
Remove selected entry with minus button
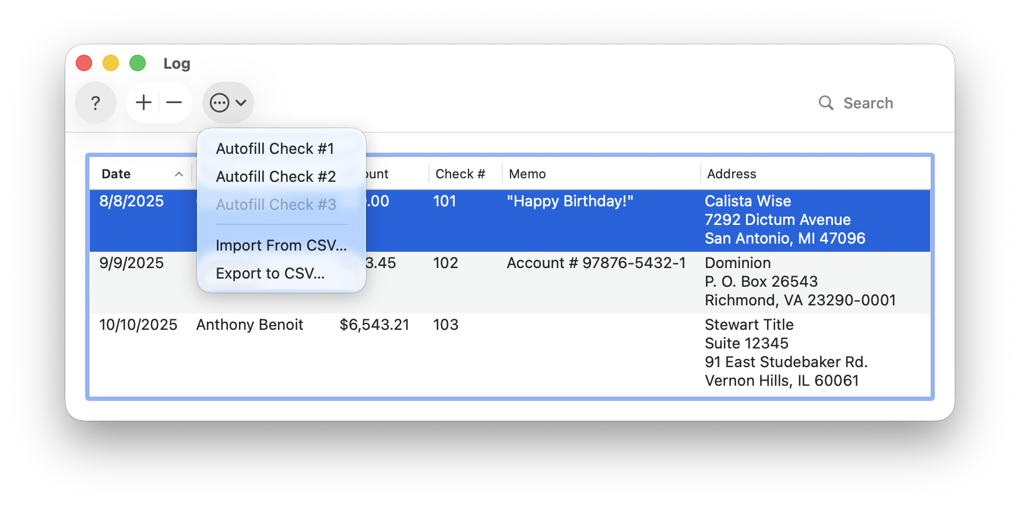pyautogui.click(x=174, y=103)
